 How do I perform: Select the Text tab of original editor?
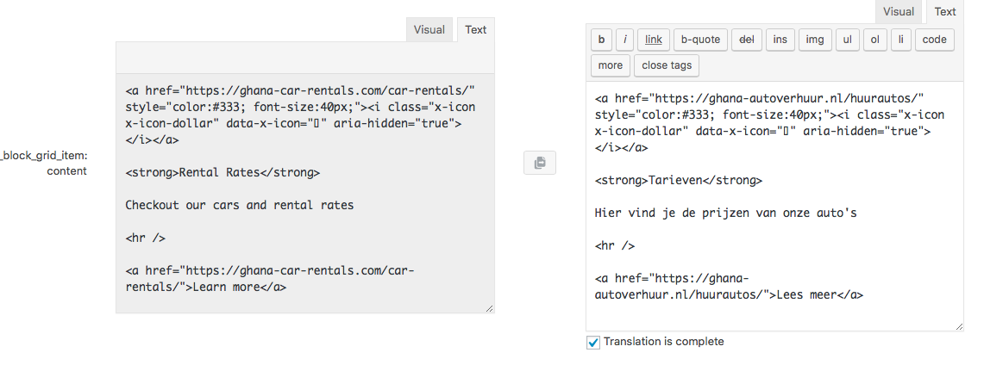click(475, 29)
